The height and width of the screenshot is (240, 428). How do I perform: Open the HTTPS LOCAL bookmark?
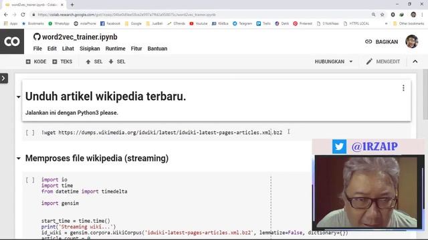(356, 24)
